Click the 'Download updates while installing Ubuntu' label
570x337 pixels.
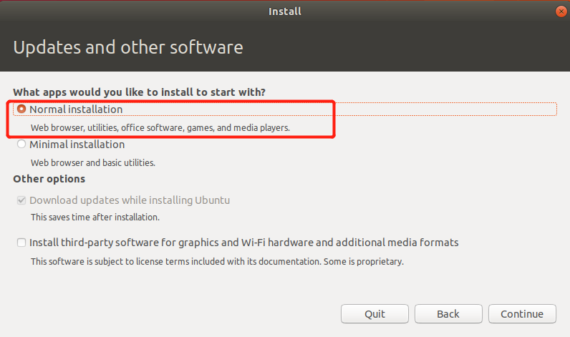click(x=130, y=200)
